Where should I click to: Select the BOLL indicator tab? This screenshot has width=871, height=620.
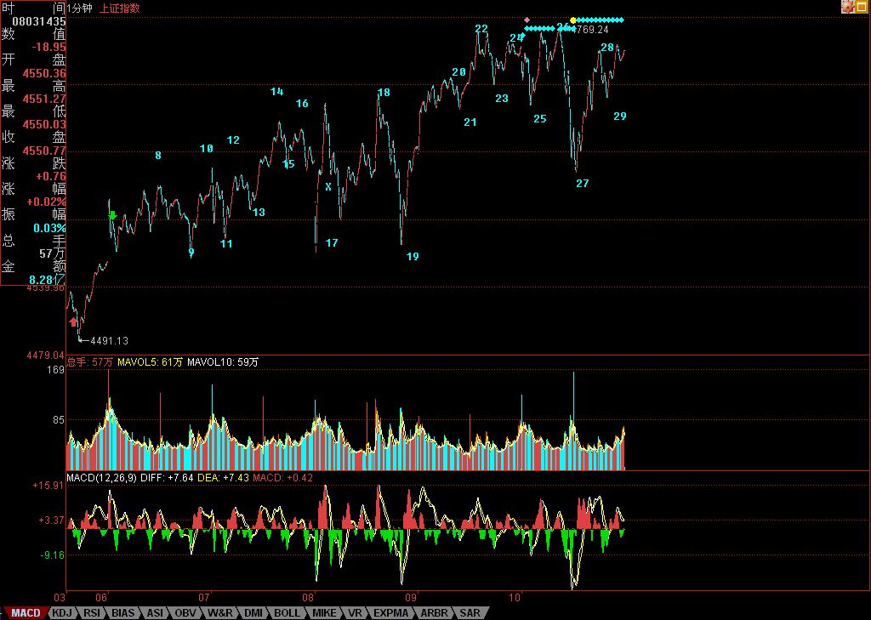pos(287,612)
